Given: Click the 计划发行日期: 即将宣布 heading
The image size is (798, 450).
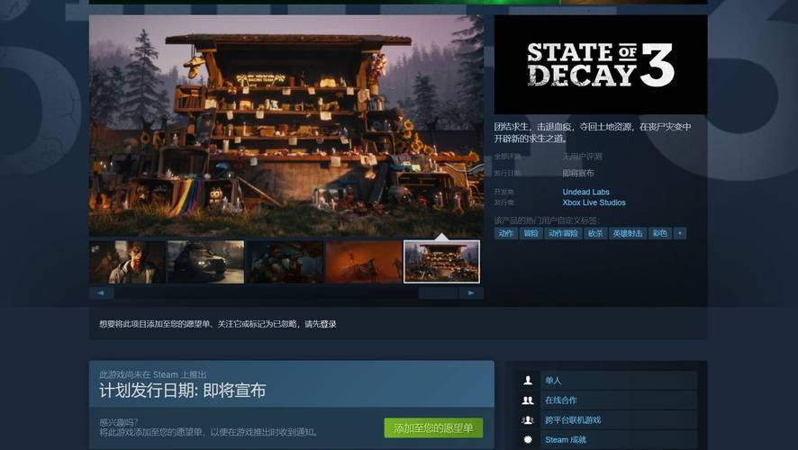Looking at the screenshot, I should pos(183,391).
